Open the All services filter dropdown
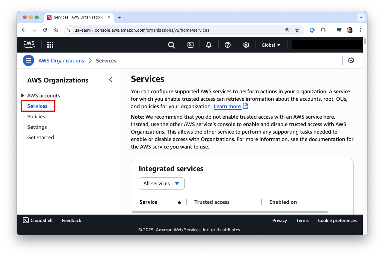Screen dimensions: 384x257 coord(162,183)
